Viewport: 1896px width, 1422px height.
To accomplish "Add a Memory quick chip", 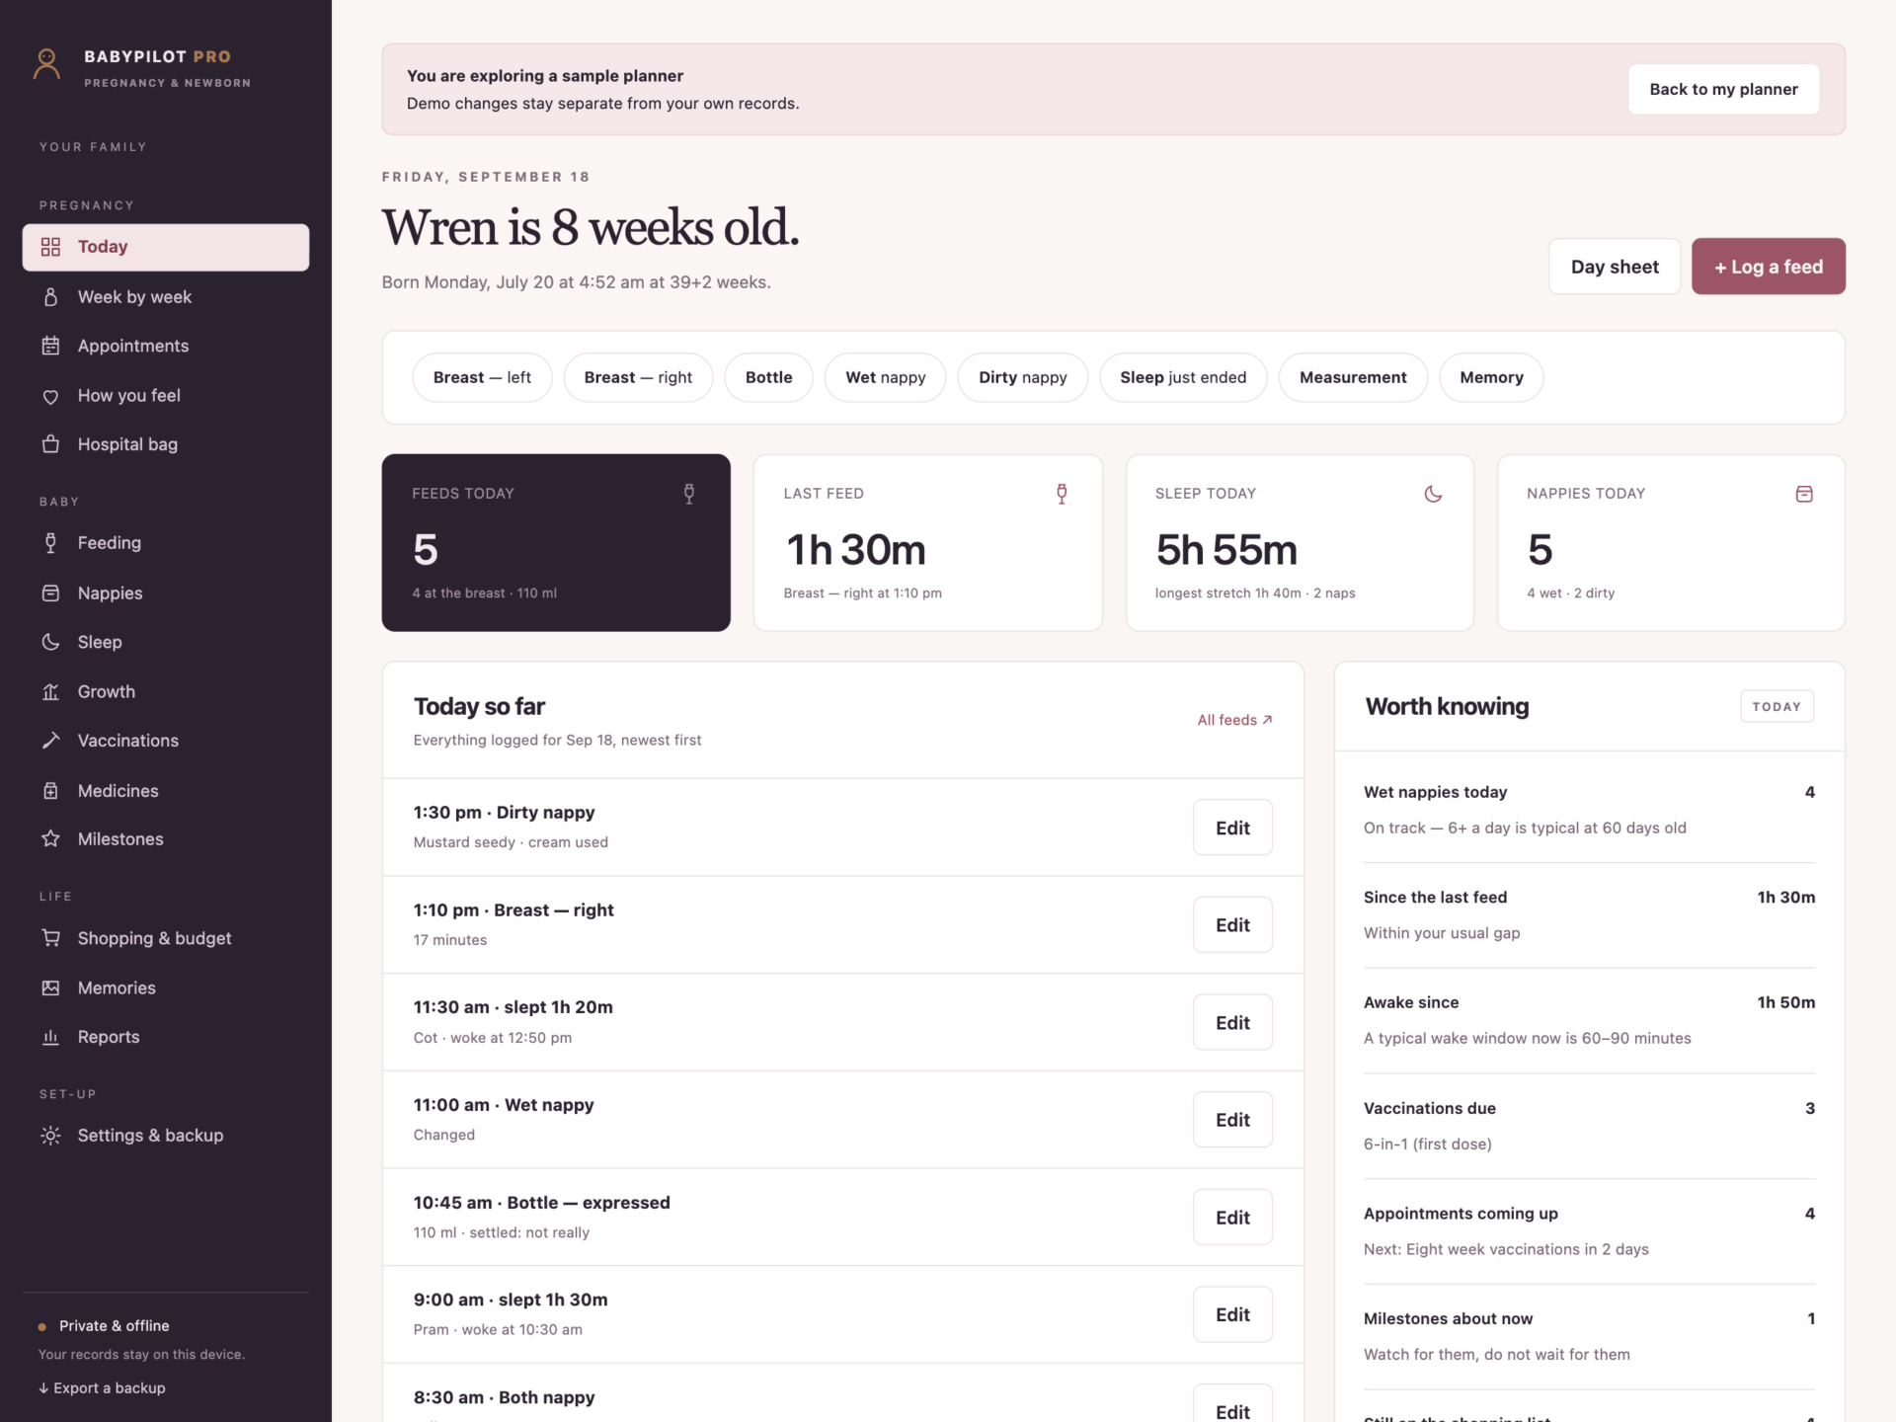I will 1491,377.
